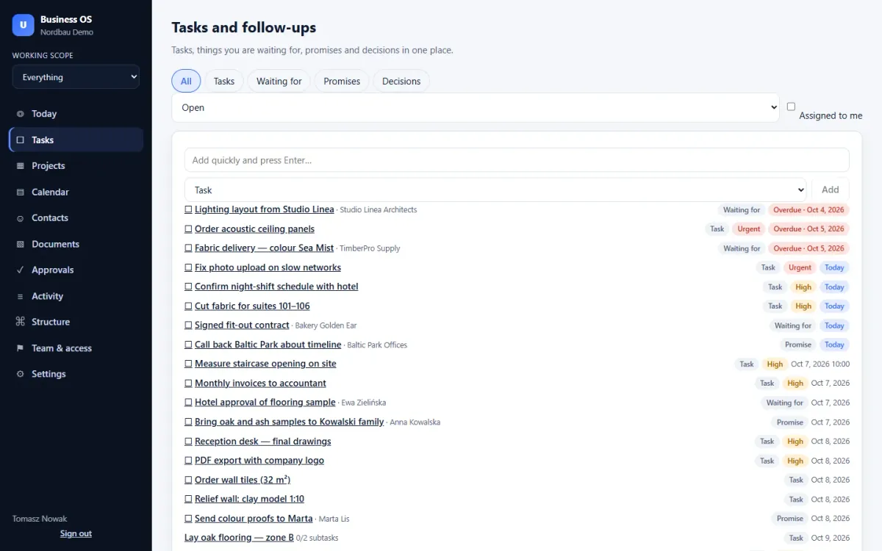Open PDF export with company logo task
Screen dimensions: 882x551
coord(259,461)
